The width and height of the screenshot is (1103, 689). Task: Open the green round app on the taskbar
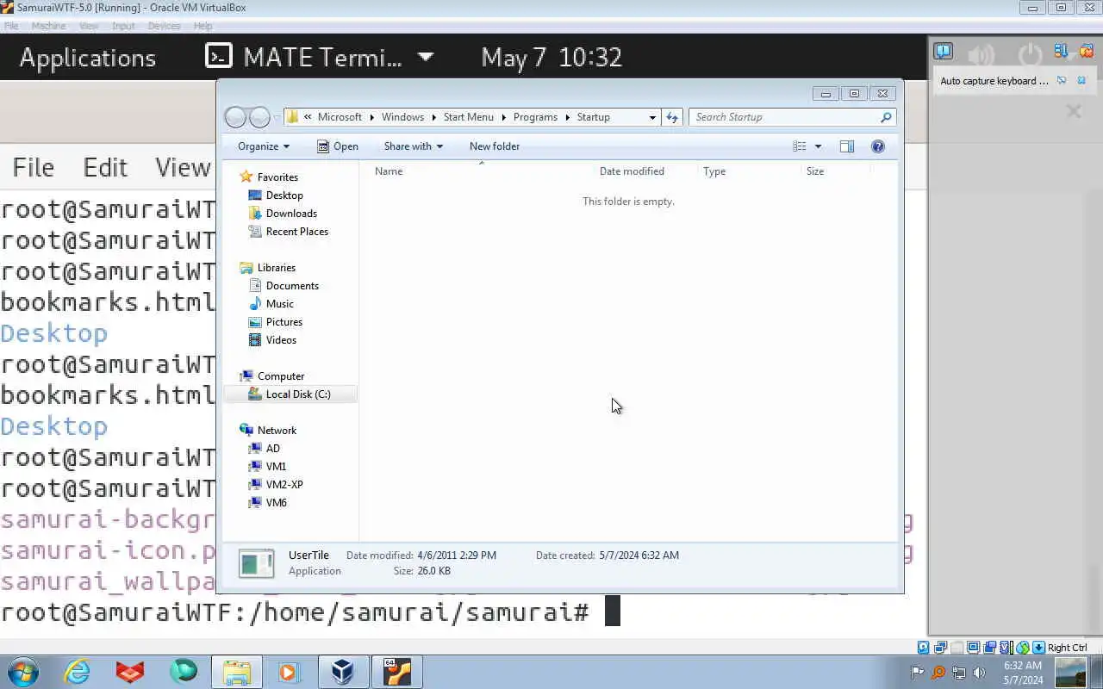pos(184,671)
